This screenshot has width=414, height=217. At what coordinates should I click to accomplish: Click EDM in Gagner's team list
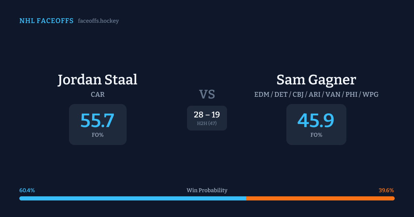click(262, 94)
